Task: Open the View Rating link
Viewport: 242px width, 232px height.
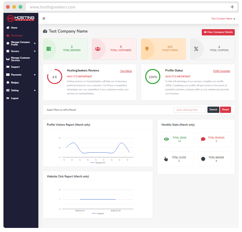Action: pos(126,71)
